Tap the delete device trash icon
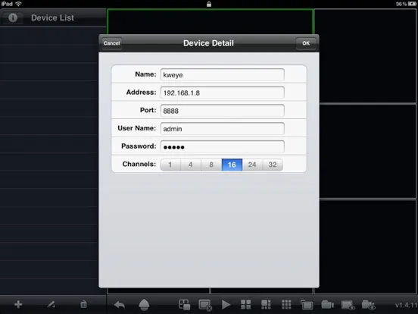This screenshot has width=418, height=314. (83, 304)
